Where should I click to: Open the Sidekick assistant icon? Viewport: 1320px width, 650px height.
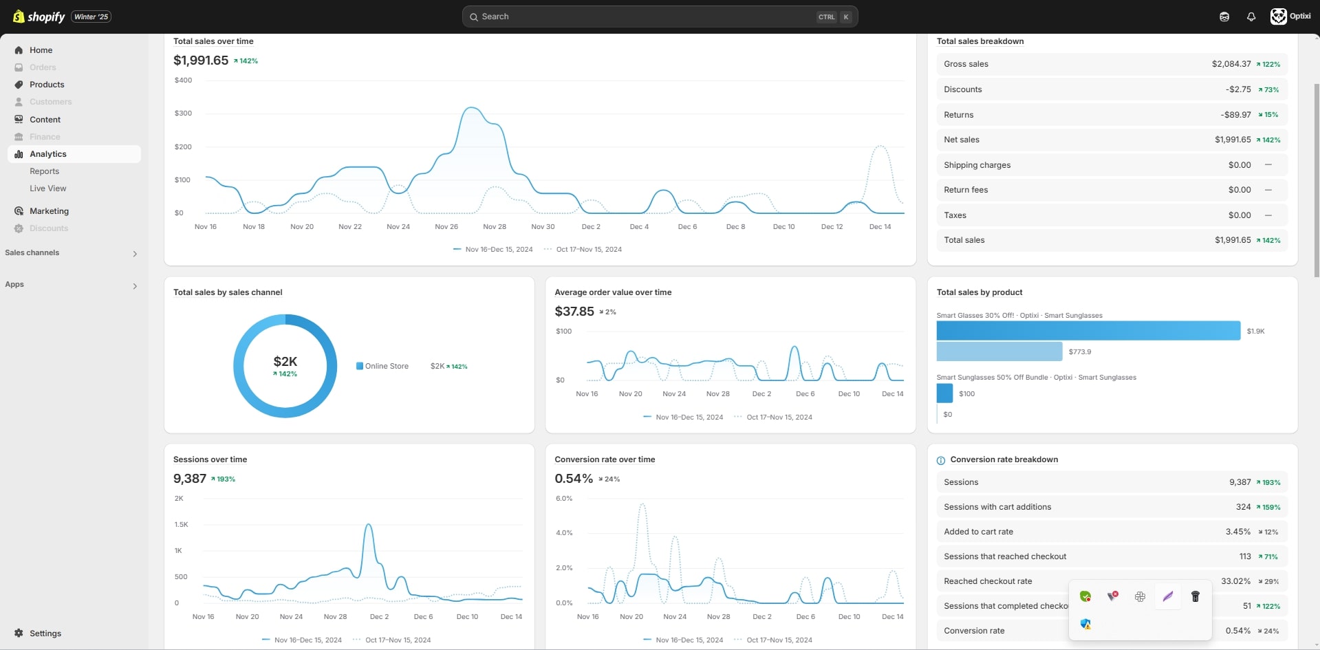1224,17
